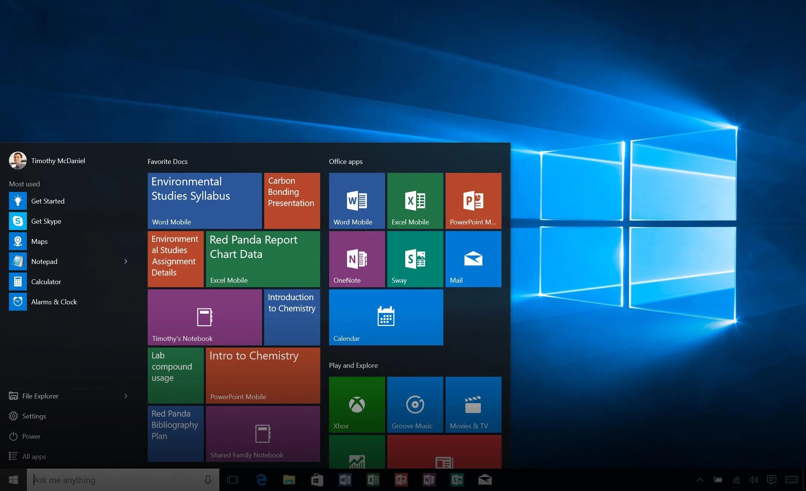Open the Groove Music tile
806x491 pixels.
click(x=415, y=405)
